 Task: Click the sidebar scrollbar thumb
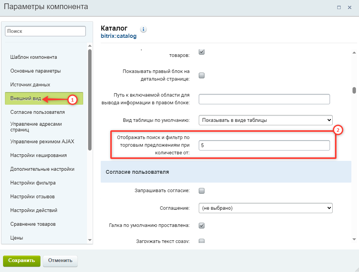pyautogui.click(x=90, y=100)
